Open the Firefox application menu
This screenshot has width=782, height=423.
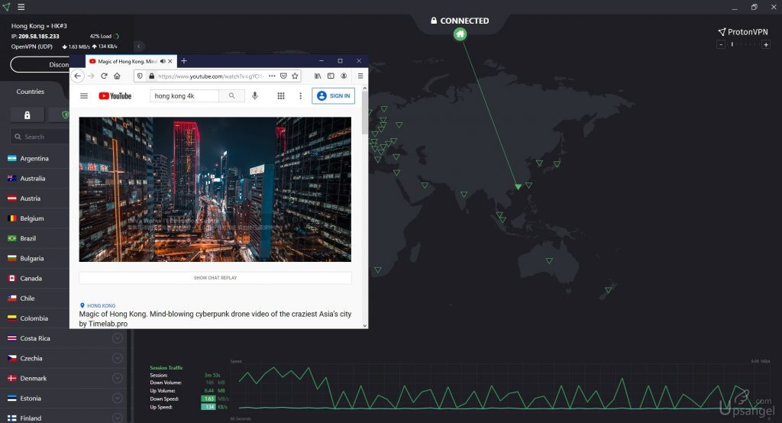pyautogui.click(x=360, y=76)
